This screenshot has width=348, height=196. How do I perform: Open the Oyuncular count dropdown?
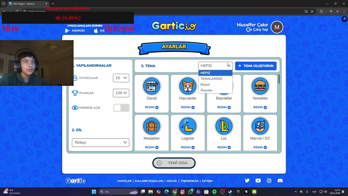click(x=121, y=78)
